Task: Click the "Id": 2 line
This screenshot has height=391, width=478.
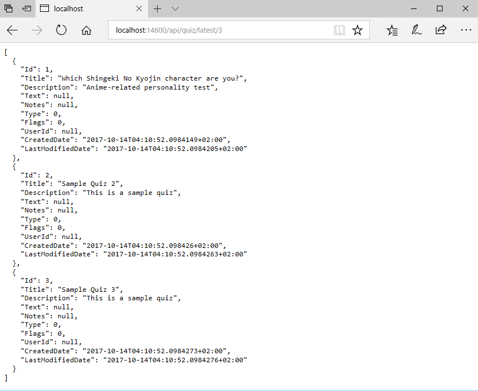Action: (x=37, y=175)
